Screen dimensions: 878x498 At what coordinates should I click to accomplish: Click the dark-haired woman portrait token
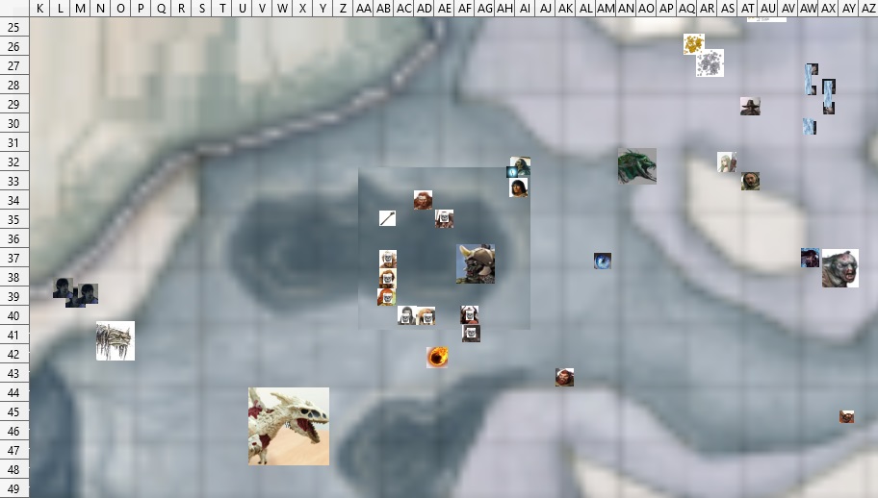click(518, 187)
